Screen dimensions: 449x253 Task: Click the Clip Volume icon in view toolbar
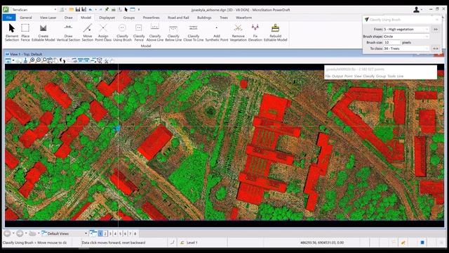tap(100, 60)
